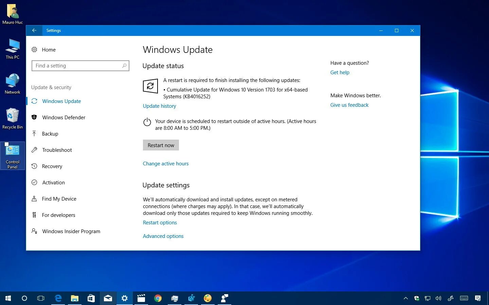The width and height of the screenshot is (489, 305).
Task: Focus the Find a setting search box
Action: (x=80, y=66)
